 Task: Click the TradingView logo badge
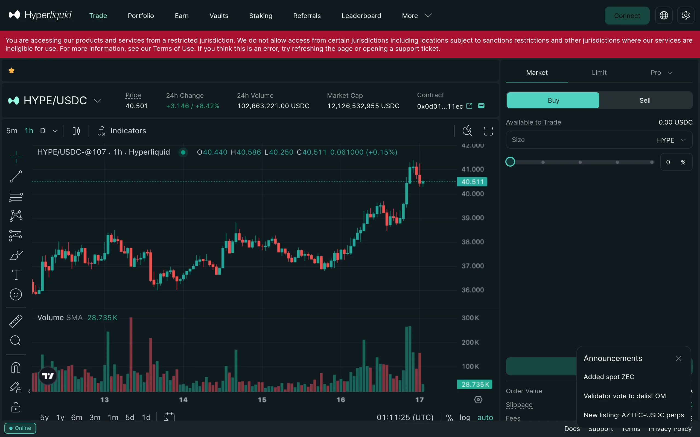pyautogui.click(x=48, y=376)
